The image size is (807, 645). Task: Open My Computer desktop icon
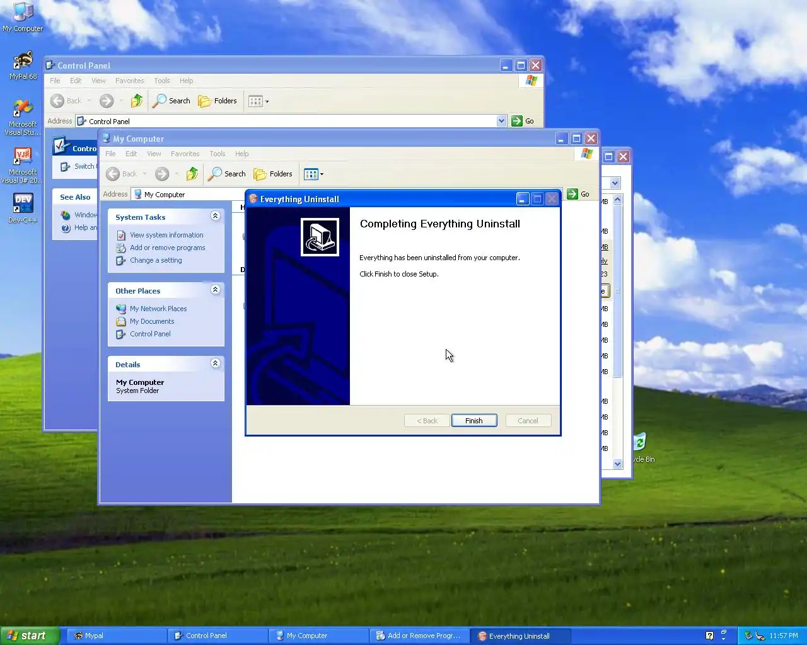click(23, 17)
